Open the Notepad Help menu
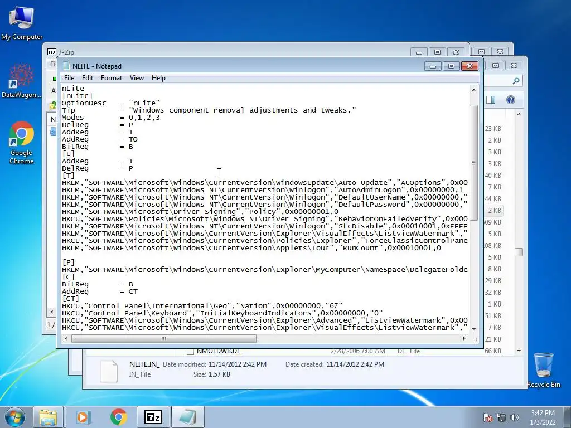Screen dimensions: 571x428 [158, 78]
